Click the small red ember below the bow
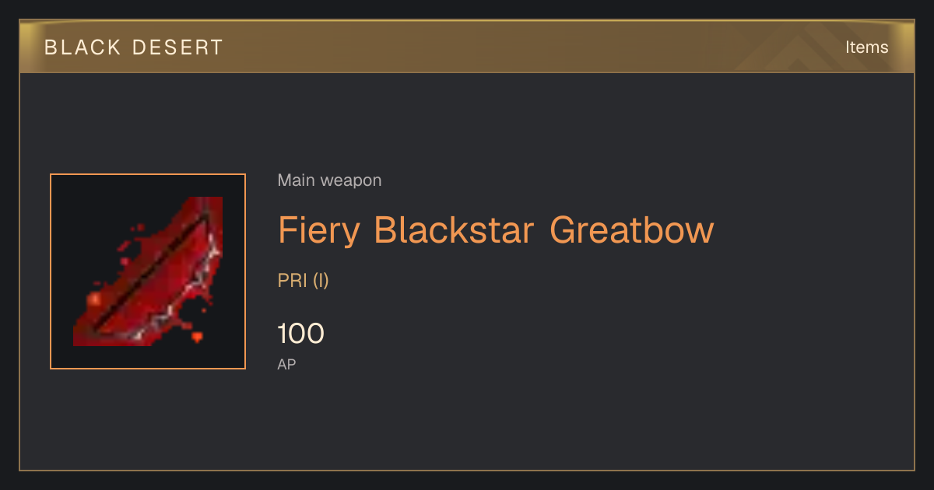 pyautogui.click(x=197, y=337)
